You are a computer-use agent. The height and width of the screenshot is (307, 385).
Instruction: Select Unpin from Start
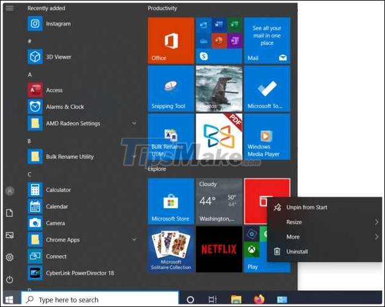(x=324, y=208)
